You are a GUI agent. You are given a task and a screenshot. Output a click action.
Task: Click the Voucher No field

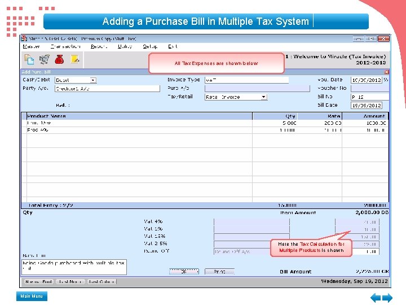pos(370,89)
